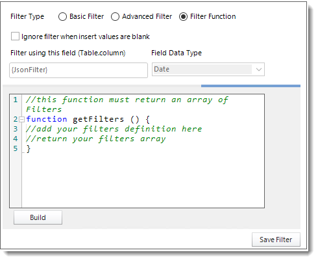This screenshot has width=318, height=261.
Task: Click line number 1 in editor gutter
Action: [x=16, y=100]
